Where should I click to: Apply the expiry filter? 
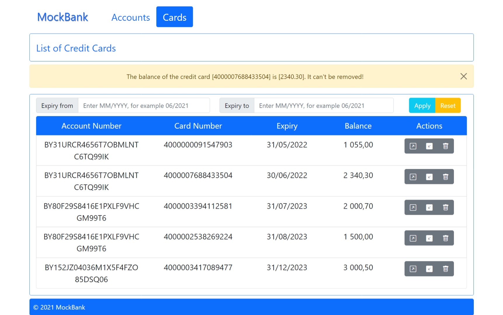tap(422, 105)
